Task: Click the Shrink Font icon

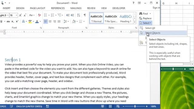Action: pos(25,15)
